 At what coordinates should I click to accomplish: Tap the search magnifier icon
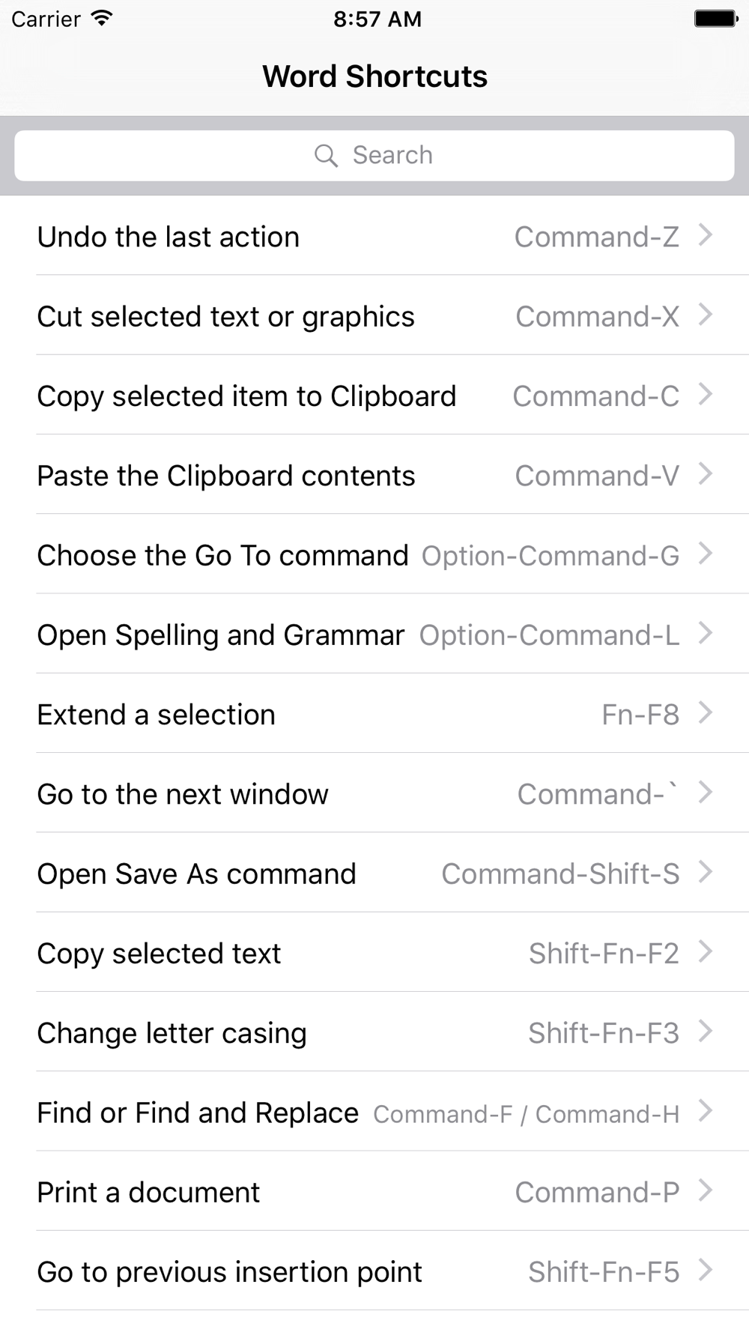click(326, 156)
